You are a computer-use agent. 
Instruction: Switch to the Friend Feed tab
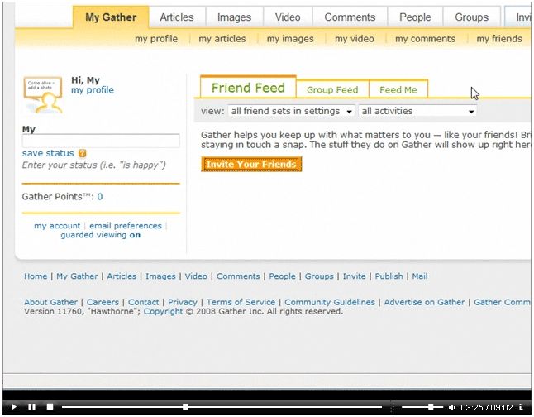coord(248,88)
